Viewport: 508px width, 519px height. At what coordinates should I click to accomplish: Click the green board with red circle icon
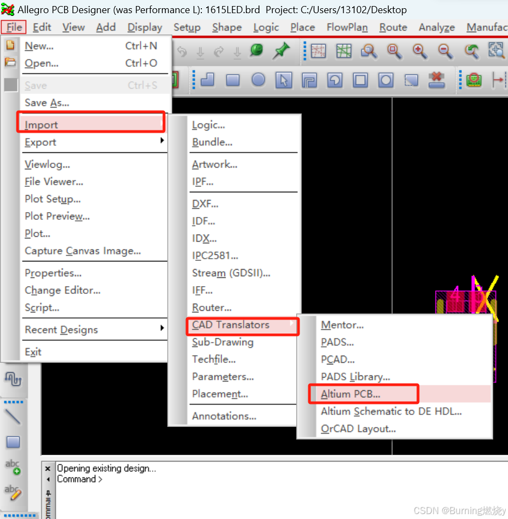pos(474,80)
